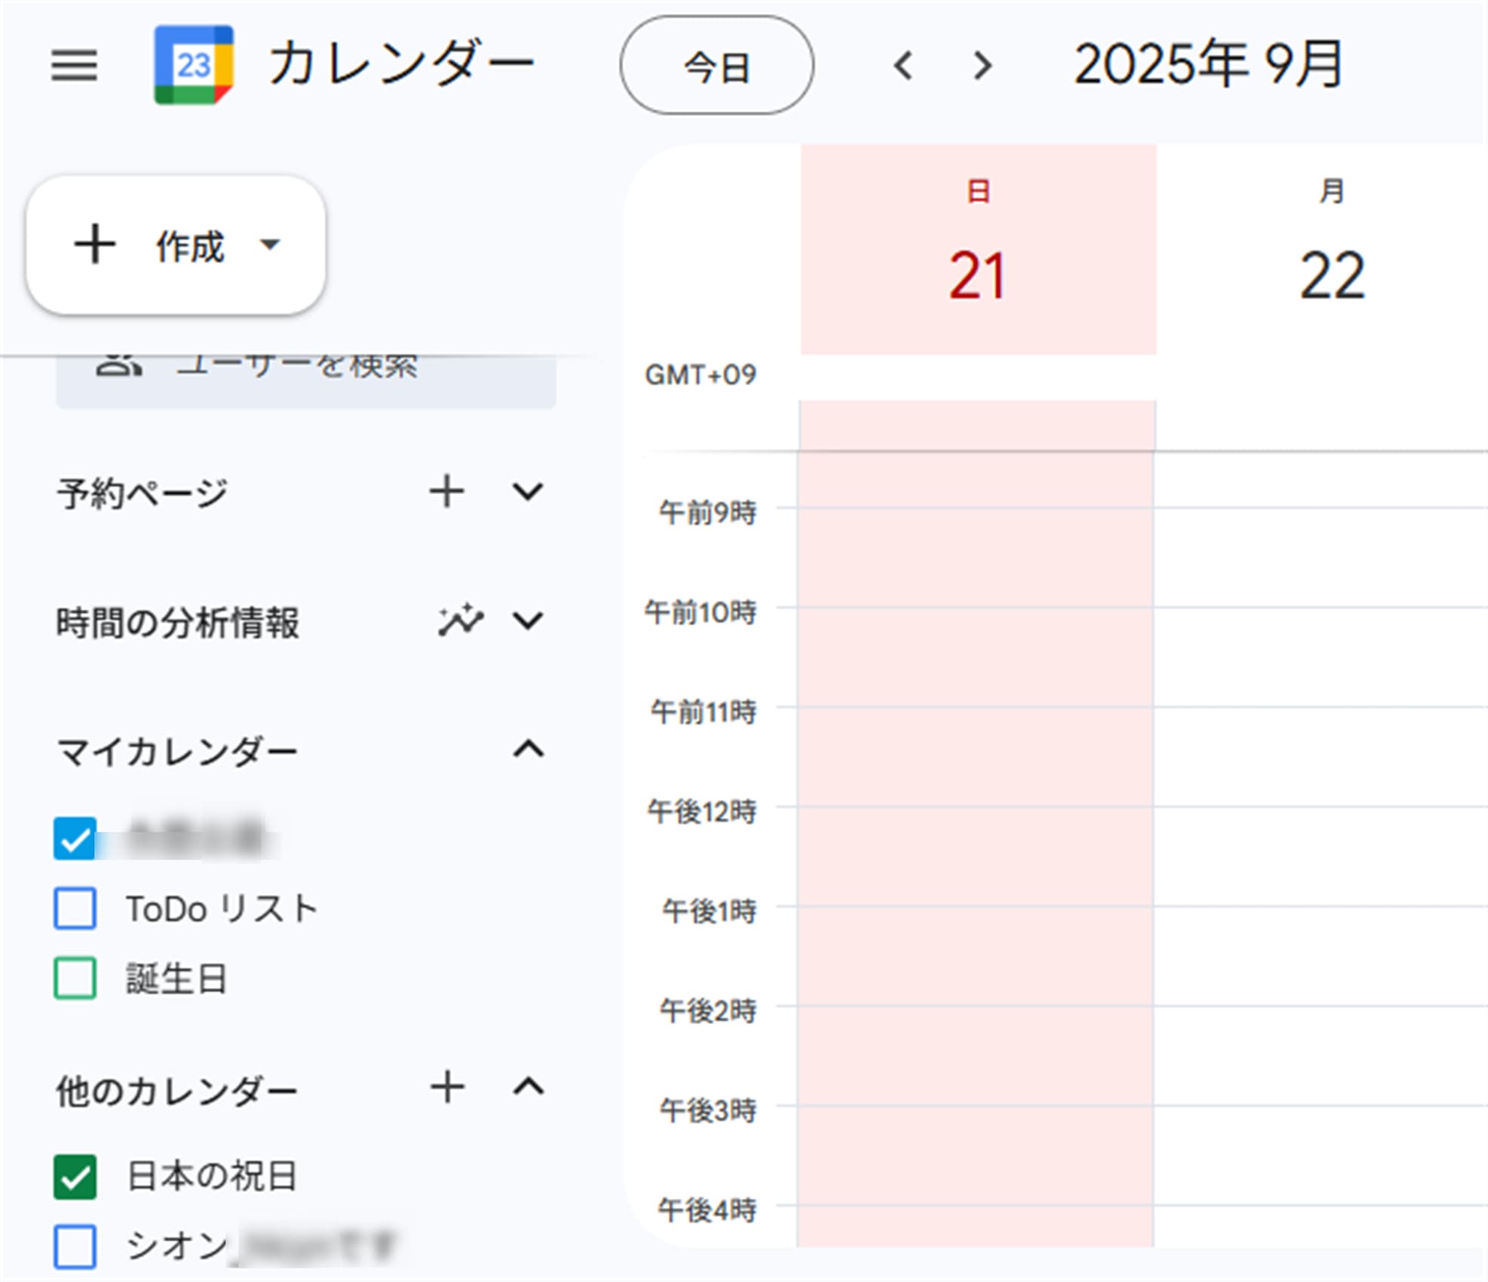Go to next period arrow
The image size is (1488, 1282).
tap(981, 66)
